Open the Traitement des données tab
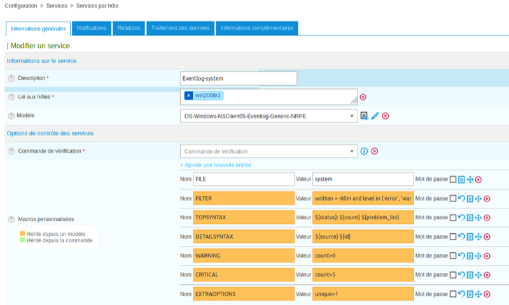The width and height of the screenshot is (509, 305). pos(180,29)
